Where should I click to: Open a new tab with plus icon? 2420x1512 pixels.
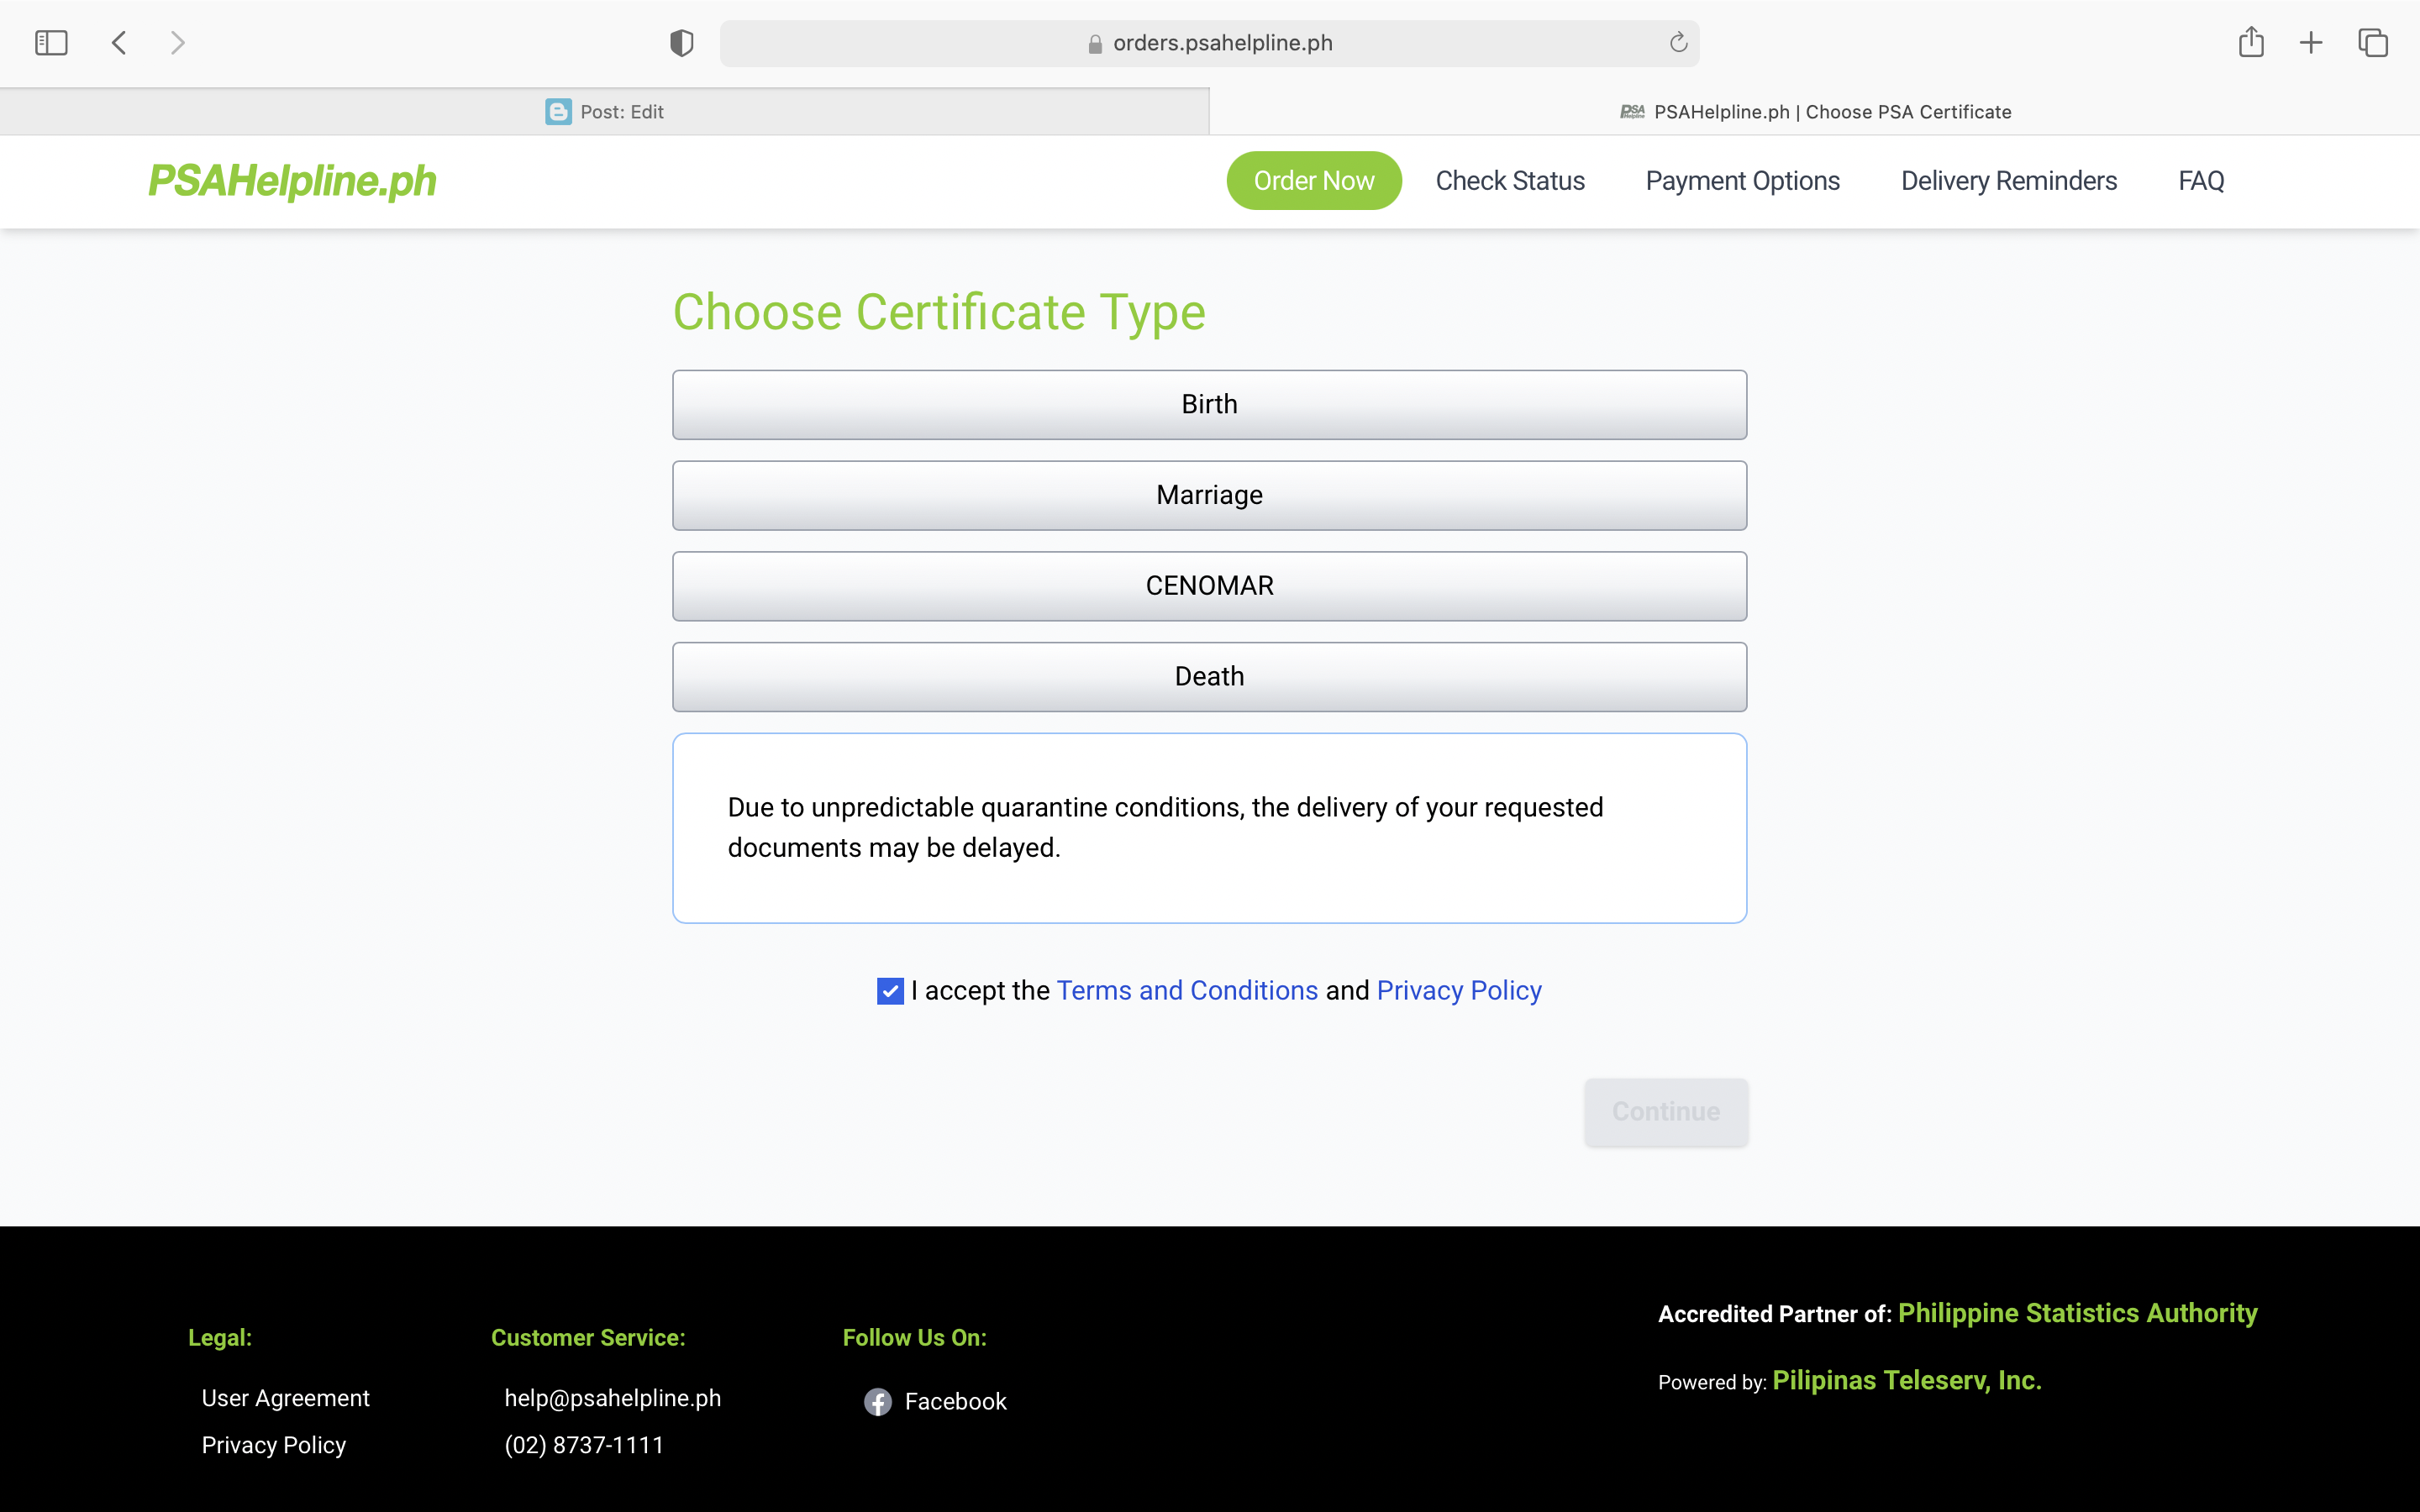tap(2310, 43)
